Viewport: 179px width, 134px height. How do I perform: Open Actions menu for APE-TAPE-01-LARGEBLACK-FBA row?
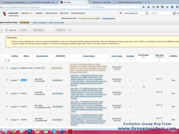tap(15, 107)
